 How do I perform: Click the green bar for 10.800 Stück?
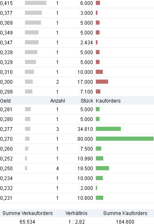pos(100,198)
